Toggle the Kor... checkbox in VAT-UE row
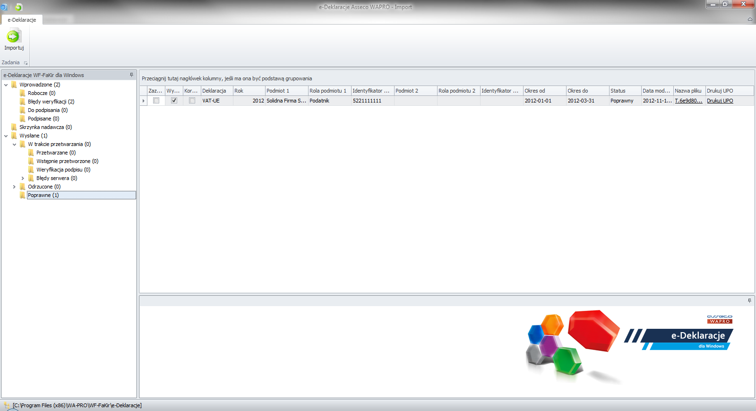The image size is (756, 411). (192, 101)
